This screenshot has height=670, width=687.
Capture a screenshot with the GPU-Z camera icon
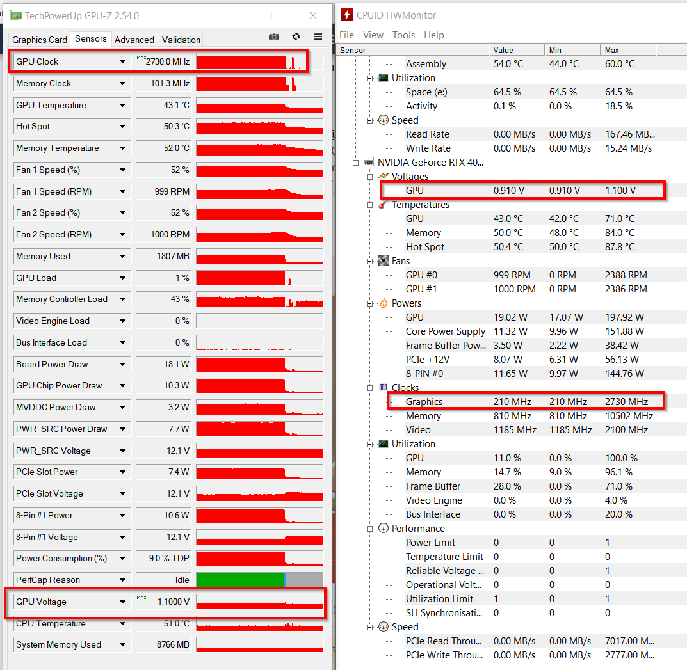tap(274, 36)
